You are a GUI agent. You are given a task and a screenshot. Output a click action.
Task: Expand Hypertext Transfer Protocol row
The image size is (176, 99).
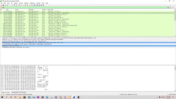tap(1, 46)
